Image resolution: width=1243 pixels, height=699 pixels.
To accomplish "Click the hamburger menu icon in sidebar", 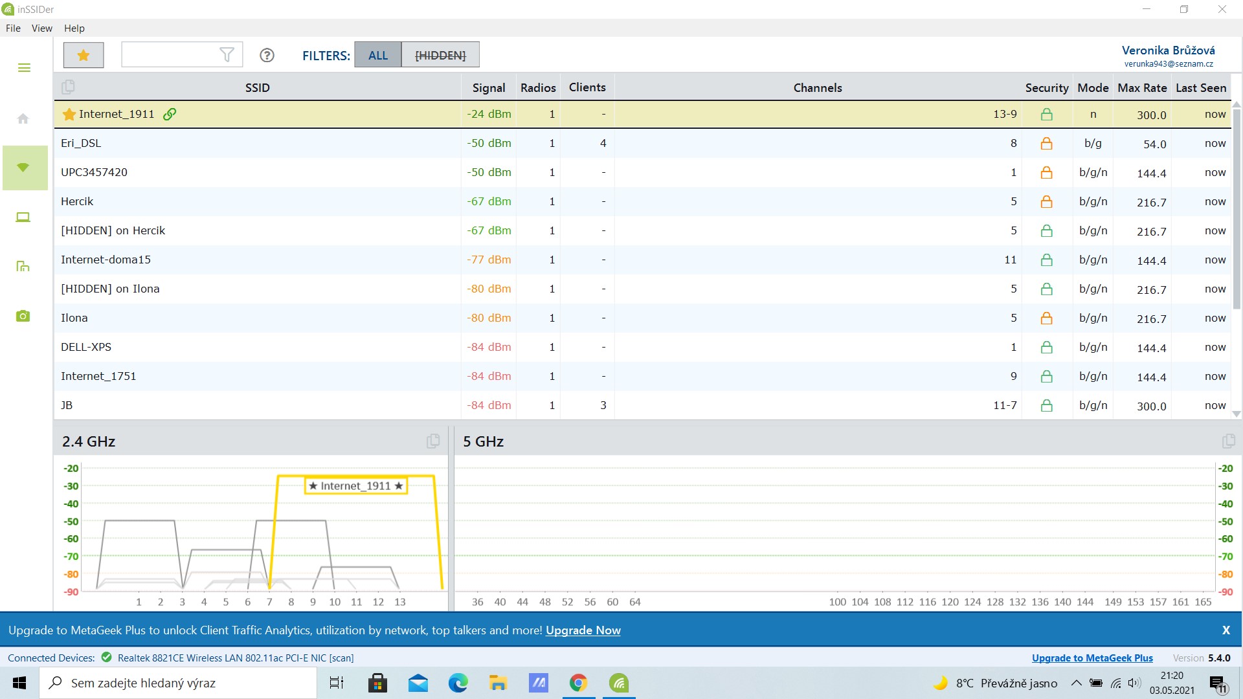I will (24, 68).
